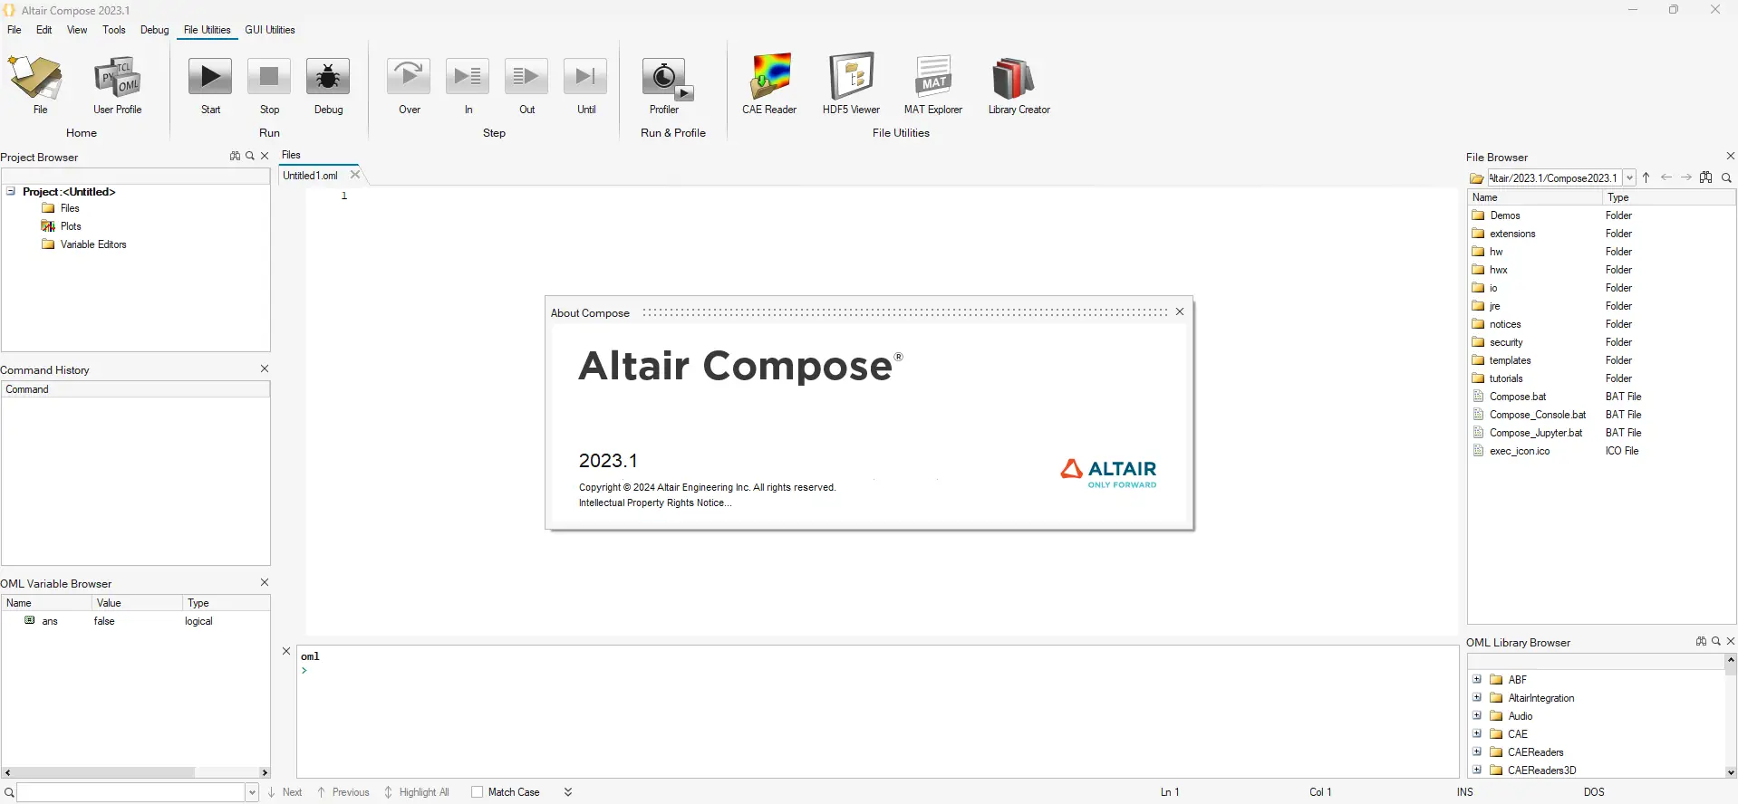Image resolution: width=1738 pixels, height=804 pixels.
Task: Open User Profile settings
Action: click(x=117, y=84)
